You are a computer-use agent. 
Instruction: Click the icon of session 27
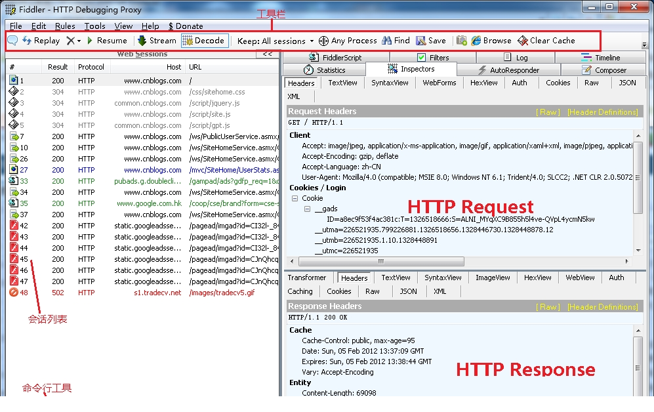tap(13, 170)
